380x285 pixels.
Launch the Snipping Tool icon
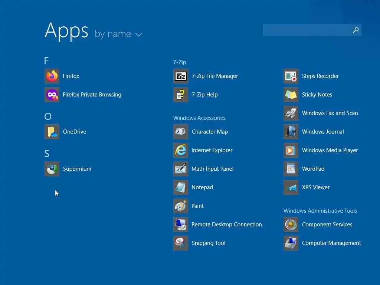[181, 243]
